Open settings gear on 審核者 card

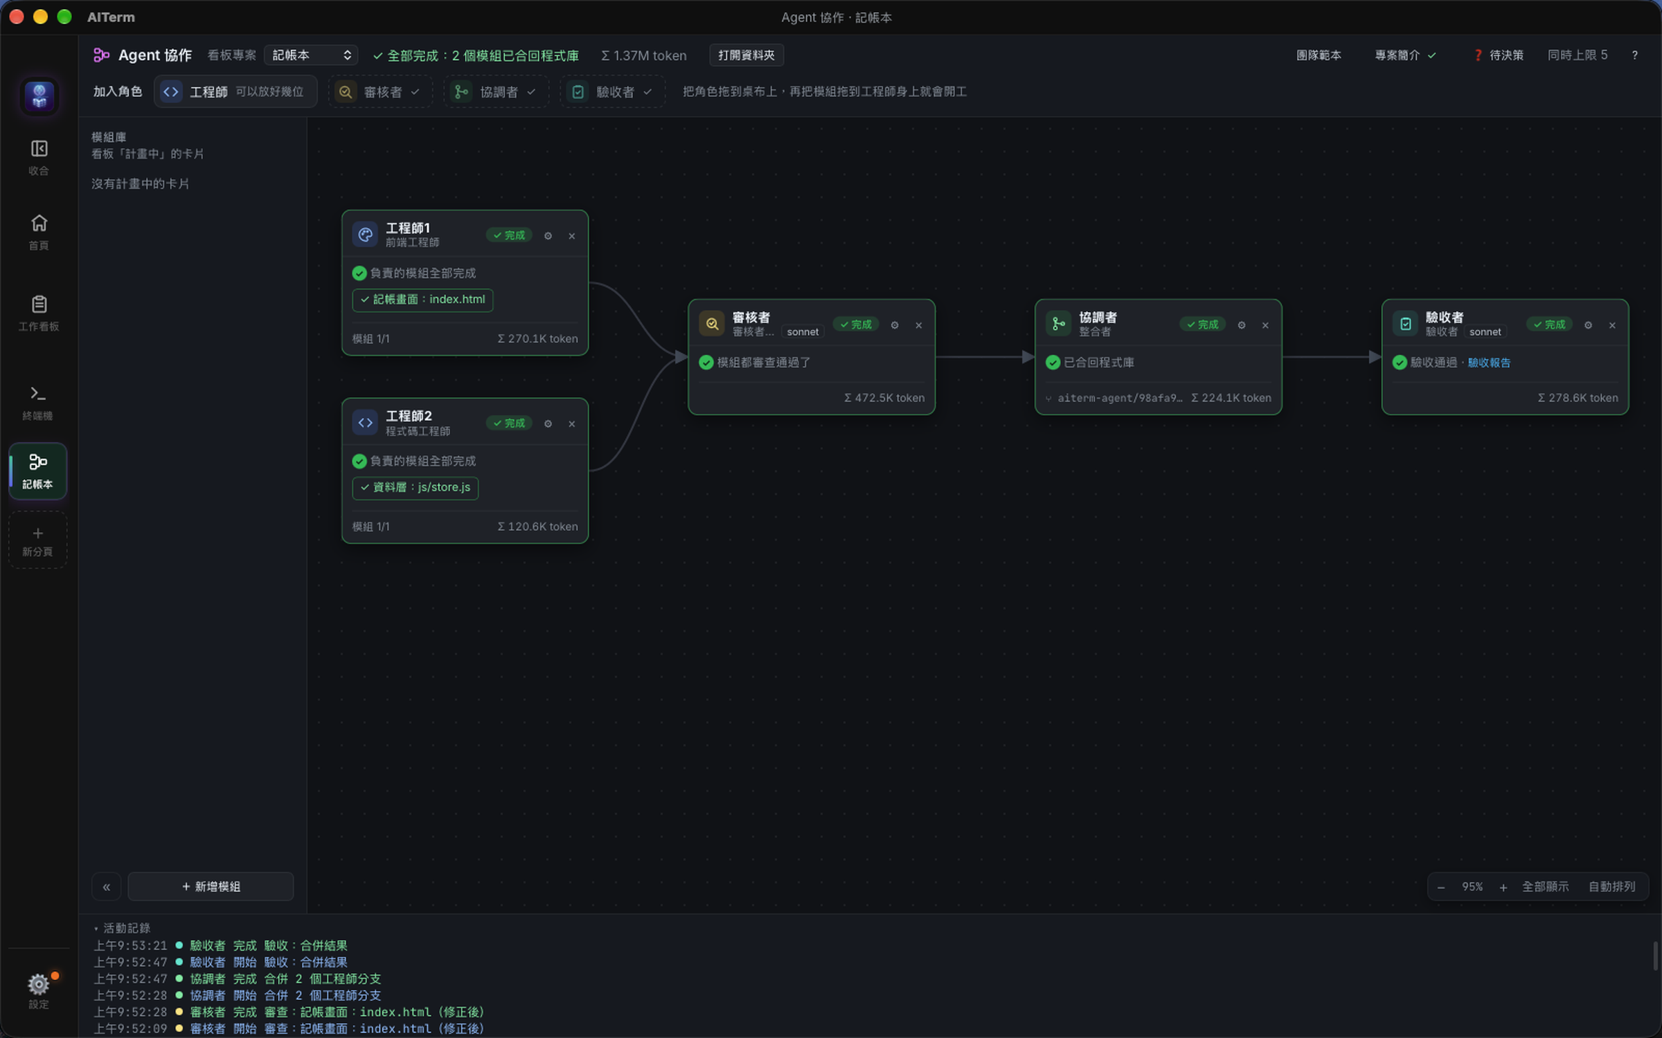895,325
